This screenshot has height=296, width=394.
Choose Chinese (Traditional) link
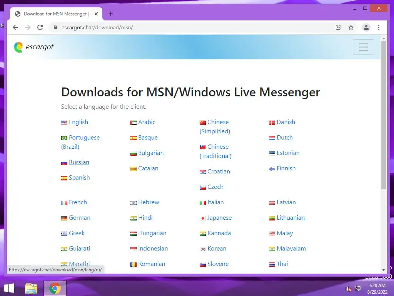215,151
